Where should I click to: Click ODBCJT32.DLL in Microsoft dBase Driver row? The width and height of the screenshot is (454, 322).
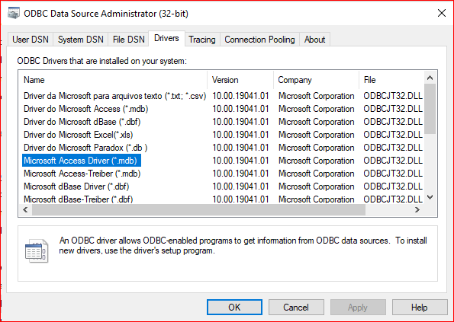[393, 187]
